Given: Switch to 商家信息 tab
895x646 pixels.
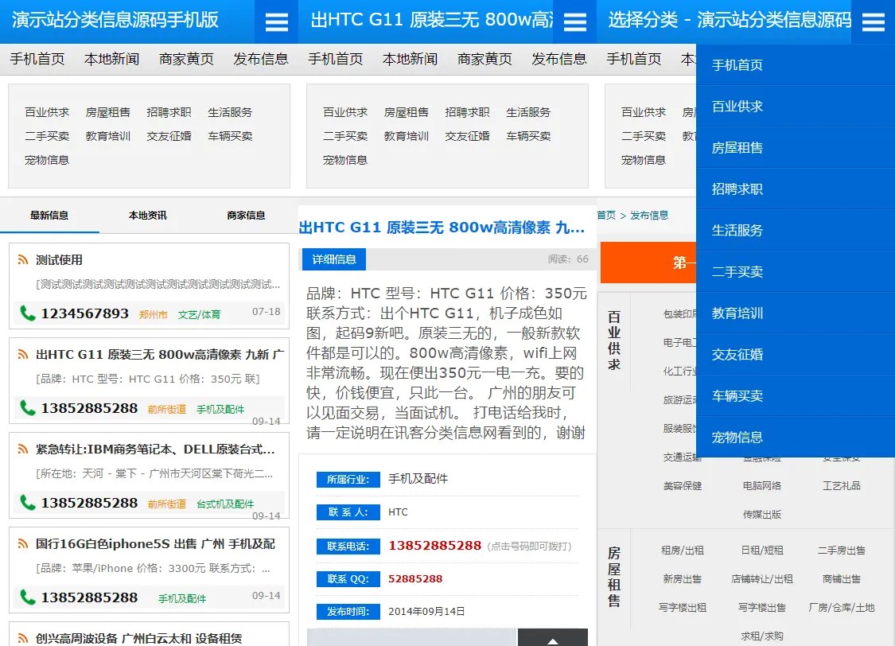Looking at the screenshot, I should 246,216.
